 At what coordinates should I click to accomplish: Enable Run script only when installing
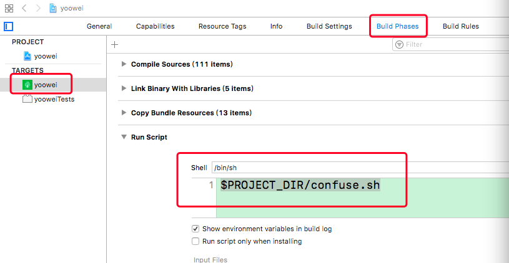(x=195, y=241)
